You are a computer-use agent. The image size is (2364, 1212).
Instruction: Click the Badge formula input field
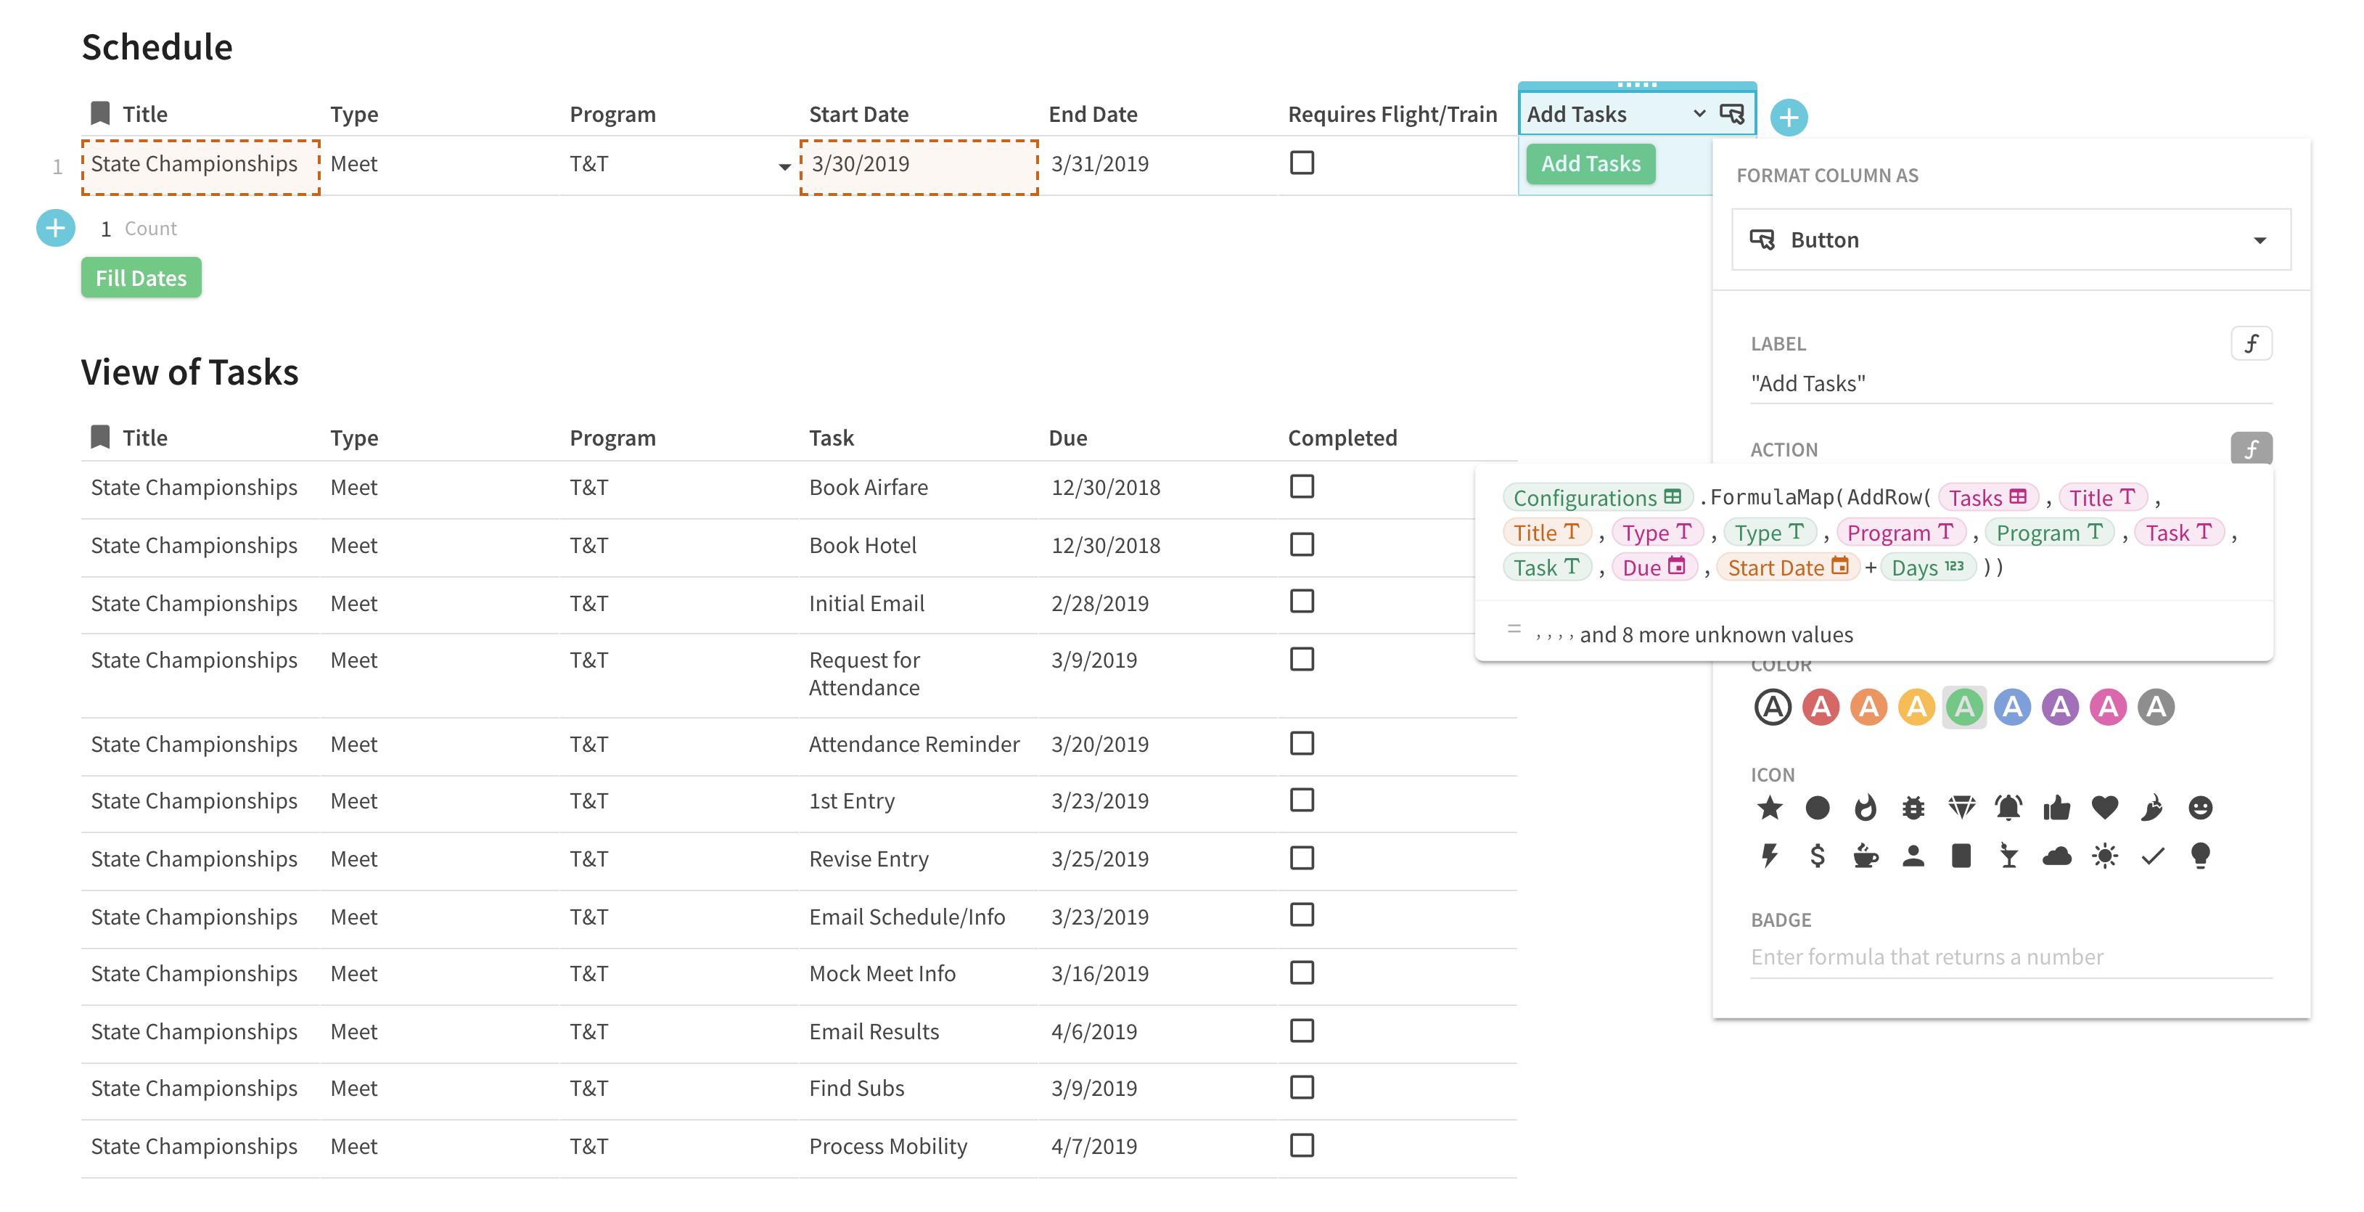[2010, 957]
